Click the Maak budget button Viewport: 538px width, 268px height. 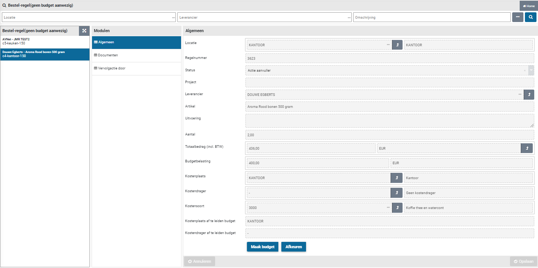pyautogui.click(x=262, y=247)
